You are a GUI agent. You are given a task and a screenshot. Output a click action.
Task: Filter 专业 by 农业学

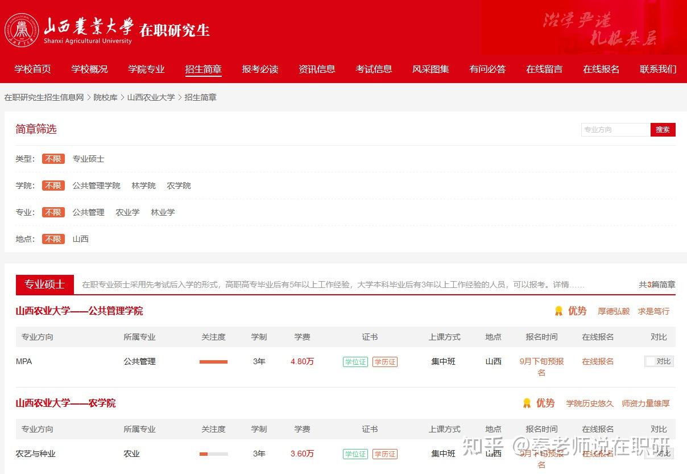[127, 212]
